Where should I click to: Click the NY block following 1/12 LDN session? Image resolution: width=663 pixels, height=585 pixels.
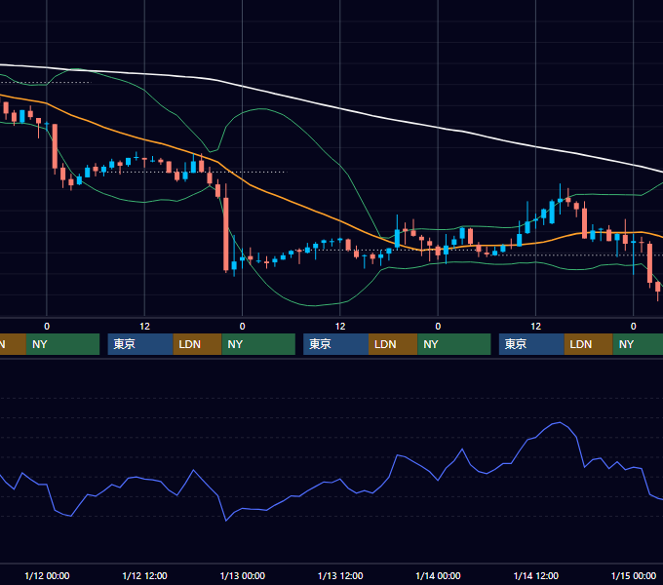258,344
